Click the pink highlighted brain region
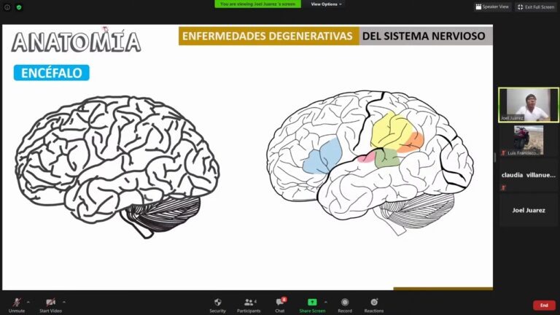This screenshot has width=560, height=315. point(367,157)
